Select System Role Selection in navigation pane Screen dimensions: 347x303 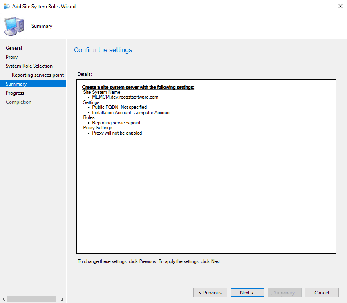(29, 66)
